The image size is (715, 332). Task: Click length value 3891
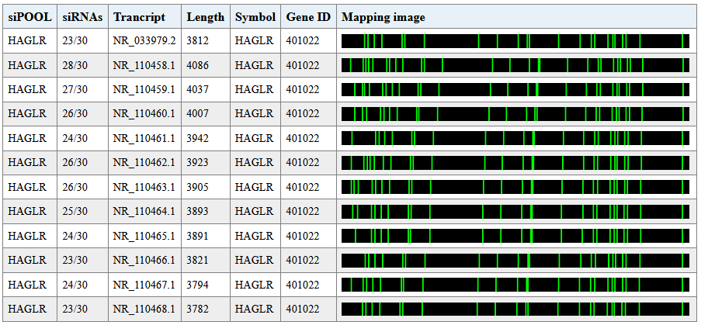pos(197,236)
